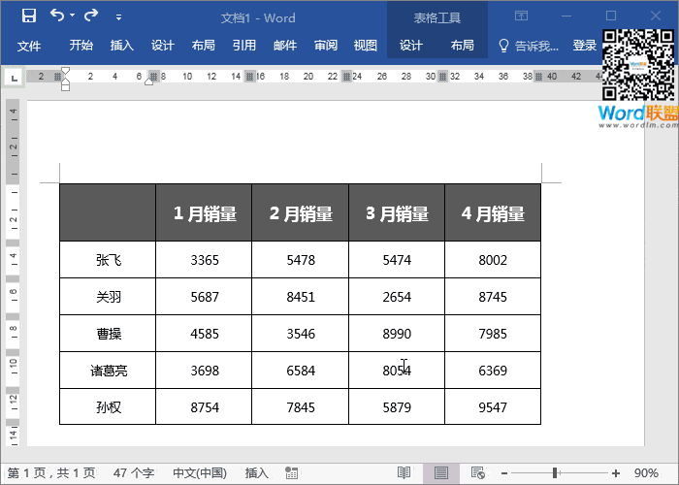Viewport: 679px width, 485px height.
Task: Expand the undo history dropdown arrow
Action: pyautogui.click(x=73, y=17)
